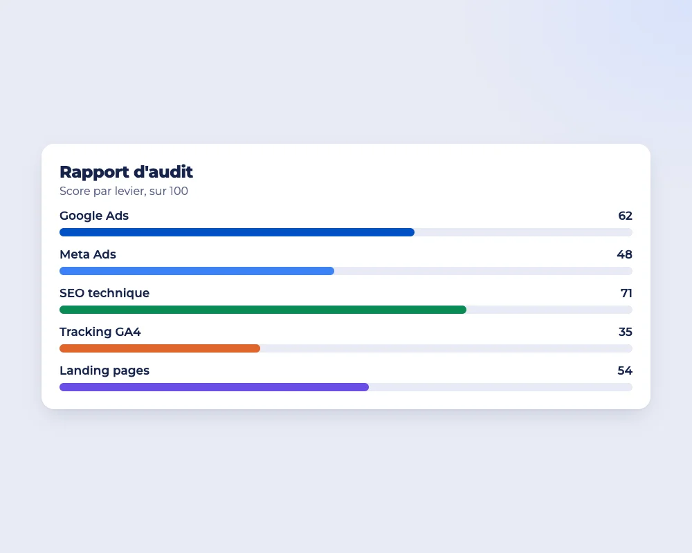The image size is (692, 553).
Task: Click the SEO technique score 71
Action: coord(626,293)
